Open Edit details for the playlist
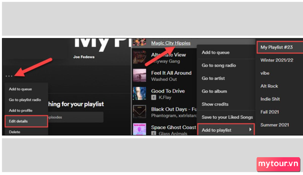Screen dimensions: 303x175 click(26, 121)
